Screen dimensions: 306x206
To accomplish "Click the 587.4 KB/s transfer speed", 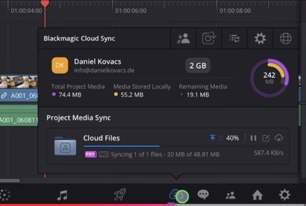I will [269, 153].
